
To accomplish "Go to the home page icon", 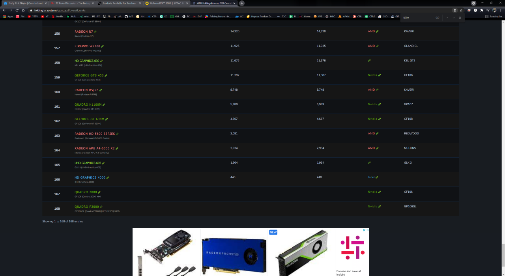I will [23, 10].
